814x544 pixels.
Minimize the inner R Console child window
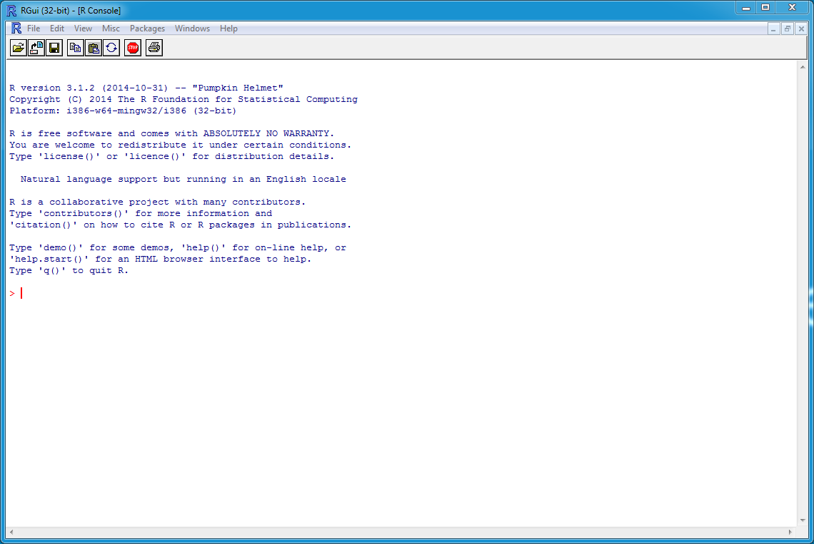[773, 29]
